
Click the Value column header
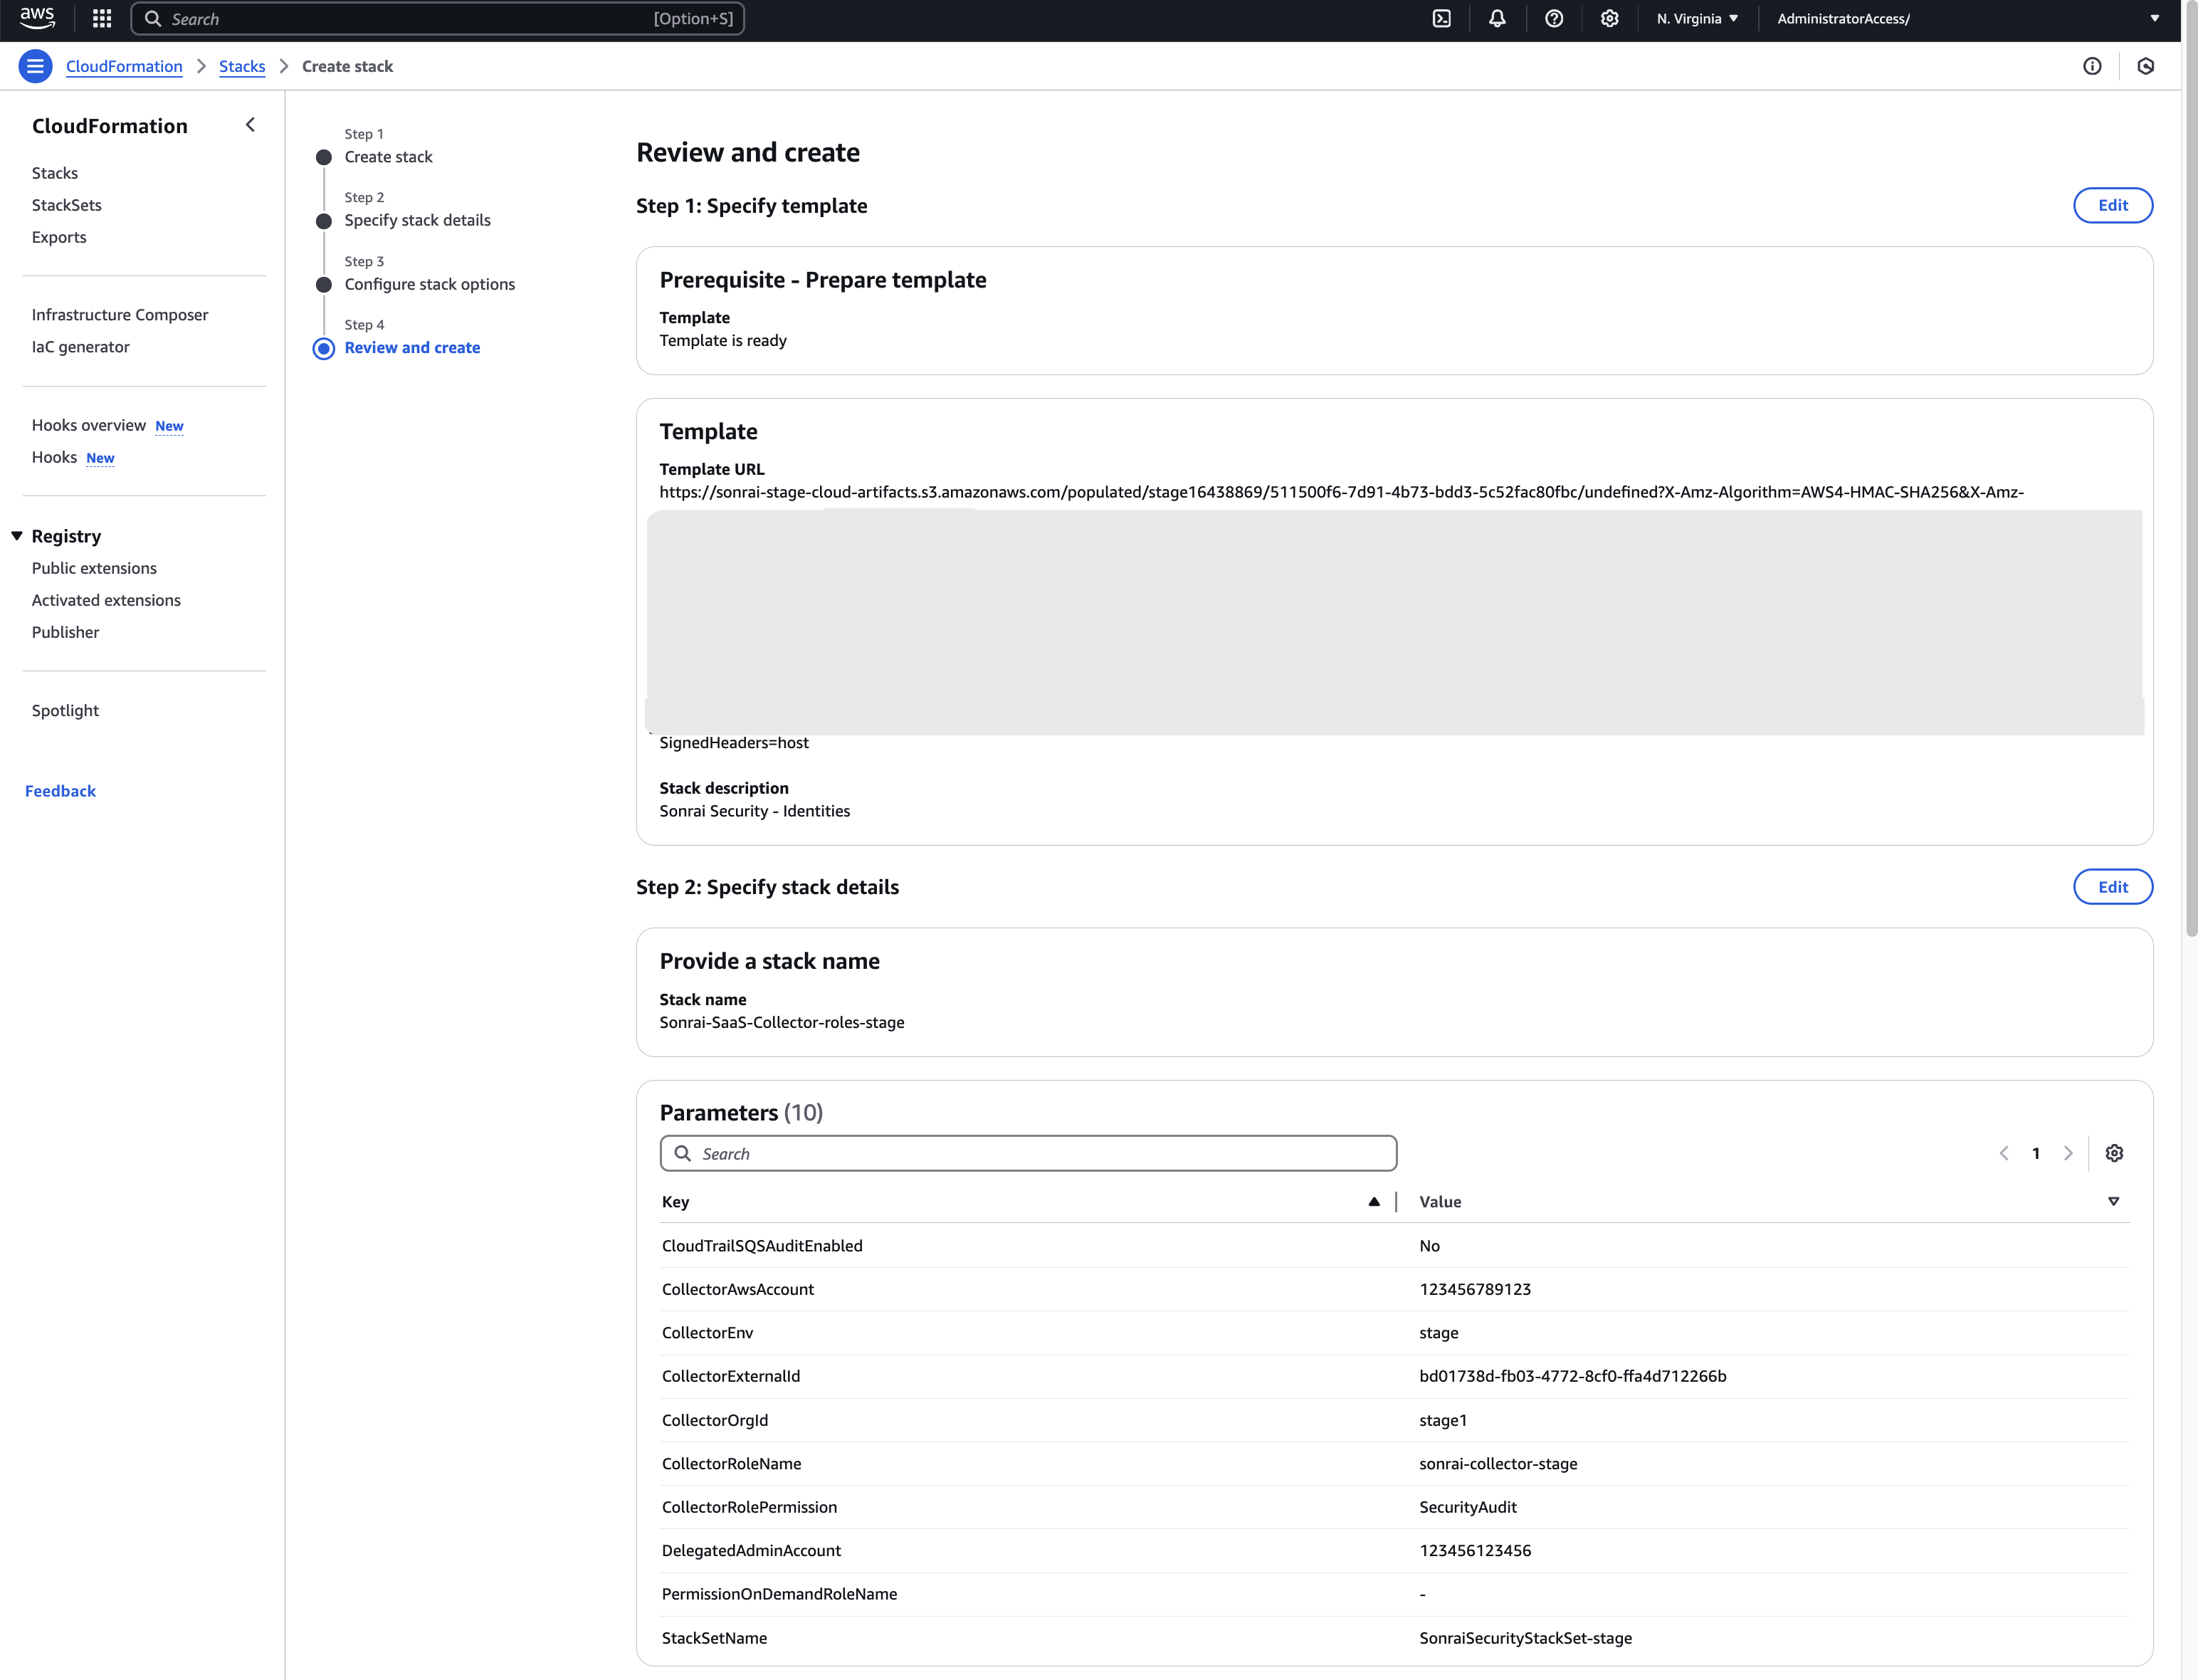[1440, 1202]
